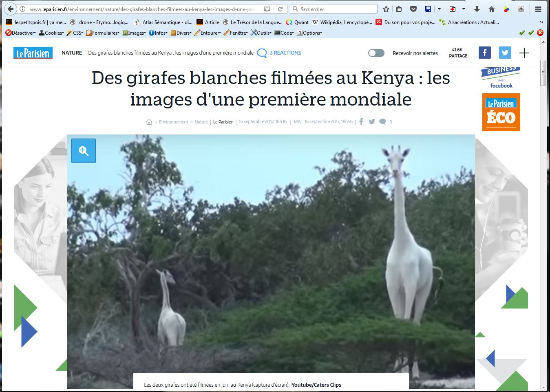Open the Outils menu in the toolbar

[x=261, y=33]
